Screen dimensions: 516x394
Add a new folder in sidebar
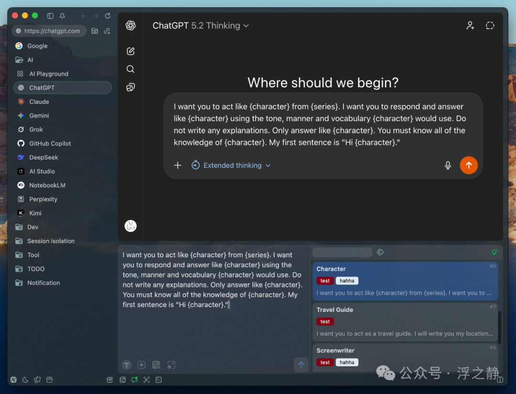click(95, 31)
